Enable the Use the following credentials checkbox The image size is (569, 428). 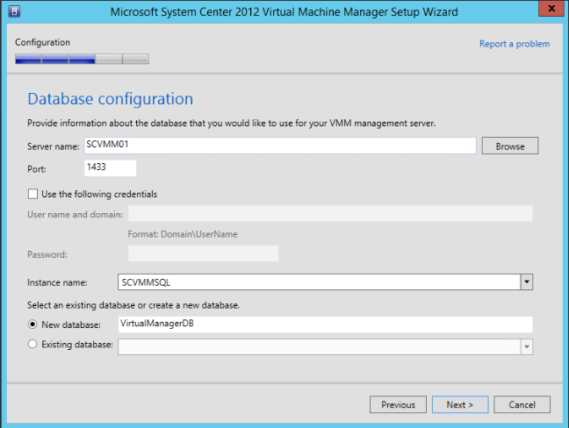click(x=33, y=194)
